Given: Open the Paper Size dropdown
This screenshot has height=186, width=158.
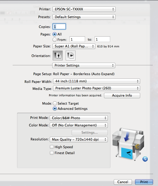Looking at the screenshot, I should tap(74, 46).
